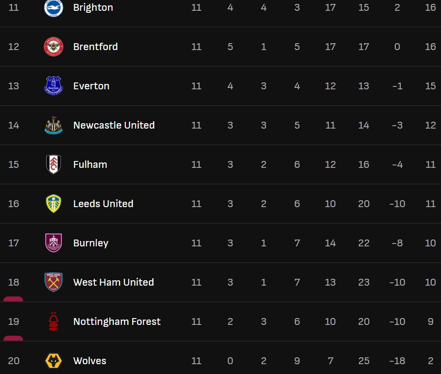Click the Brighton club crest
The height and width of the screenshot is (374, 441).
[54, 8]
